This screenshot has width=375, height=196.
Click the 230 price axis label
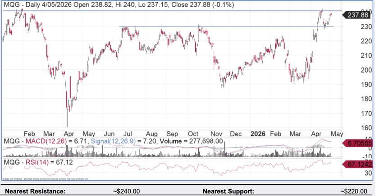366,27
